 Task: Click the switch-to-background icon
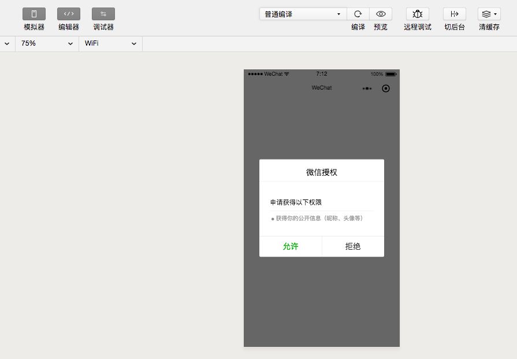[455, 14]
